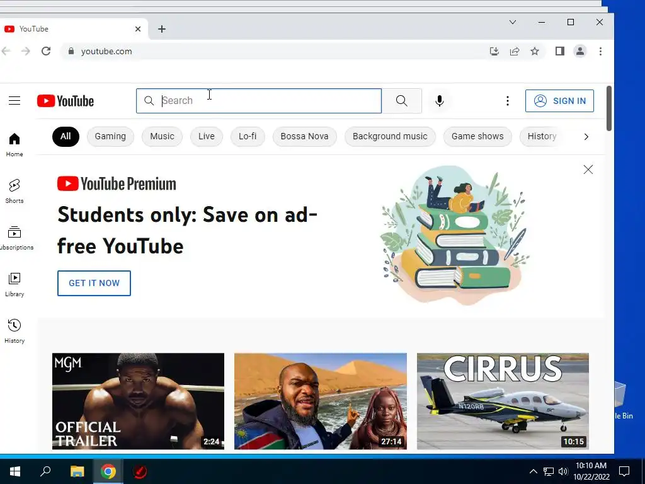The image size is (645, 484).
Task: Open the notifications action center
Action: pos(624,471)
